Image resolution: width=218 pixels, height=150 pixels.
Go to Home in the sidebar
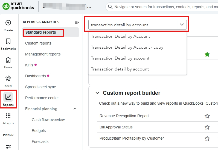point(8,60)
